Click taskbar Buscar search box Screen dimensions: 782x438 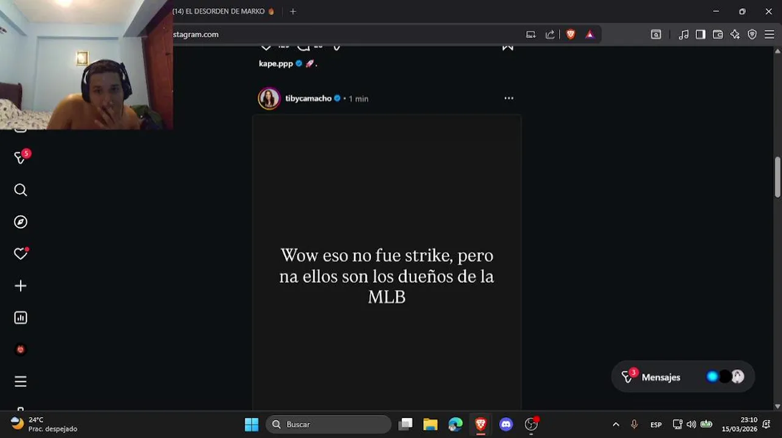(x=329, y=425)
